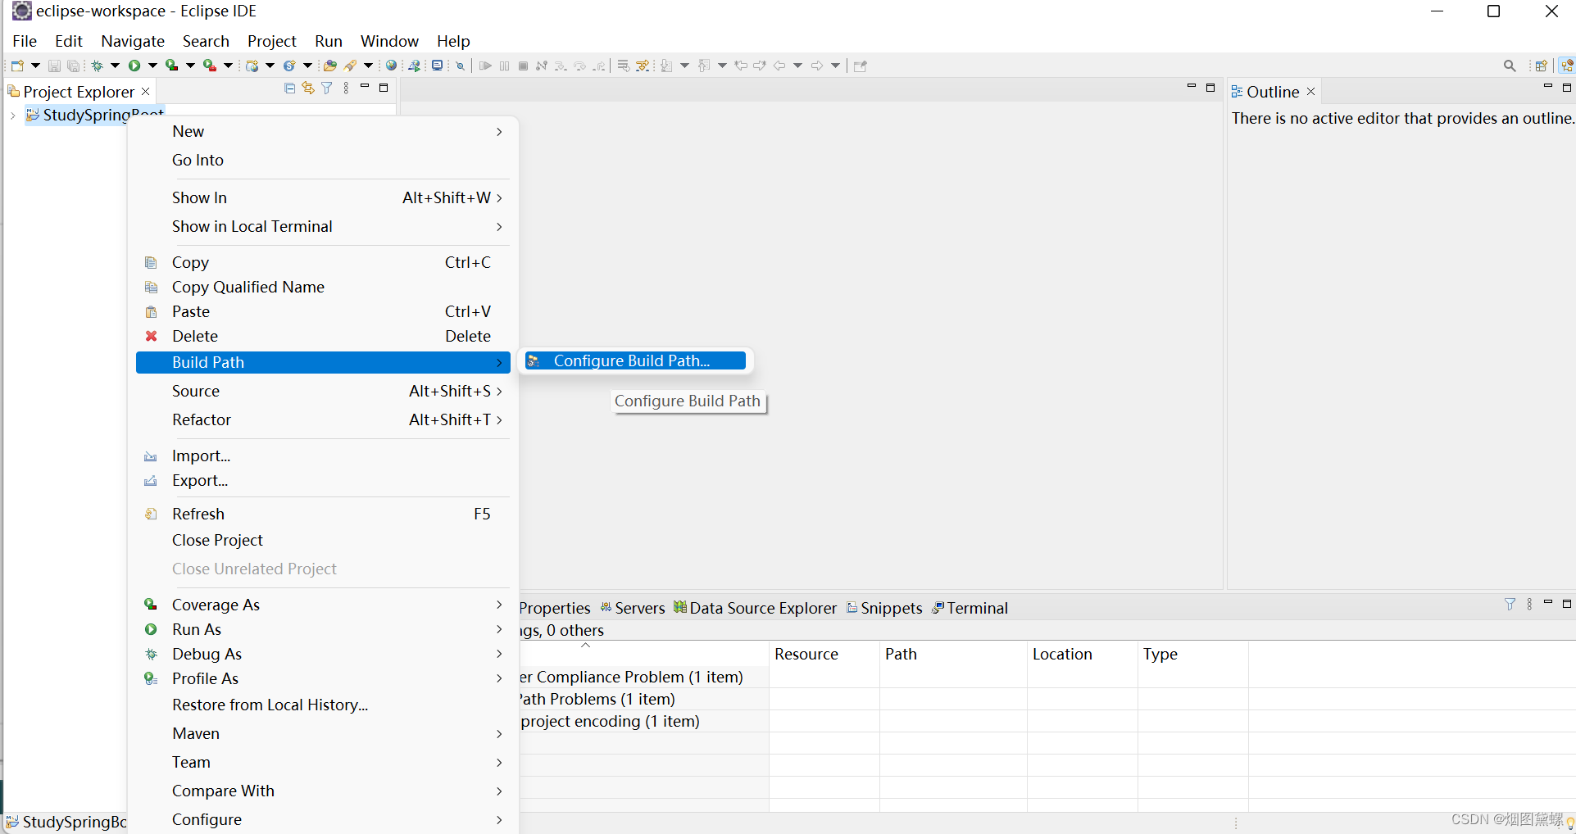Click the Suspend toolbar icon
This screenshot has height=834, width=1576.
[x=504, y=66]
